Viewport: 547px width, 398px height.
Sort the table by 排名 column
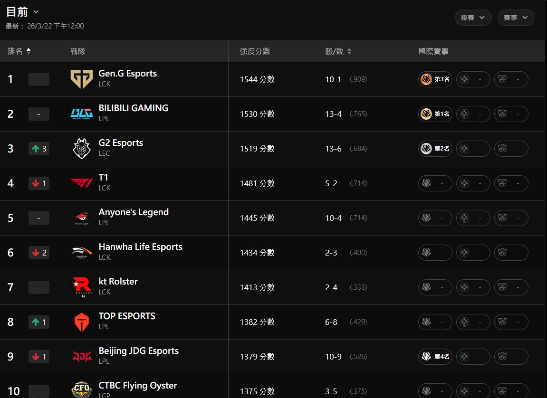[x=19, y=51]
